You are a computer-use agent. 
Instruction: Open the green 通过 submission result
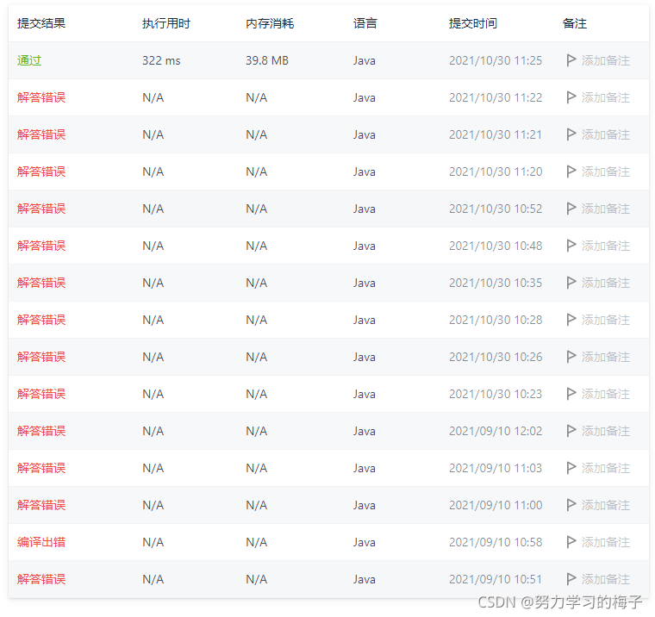[29, 60]
